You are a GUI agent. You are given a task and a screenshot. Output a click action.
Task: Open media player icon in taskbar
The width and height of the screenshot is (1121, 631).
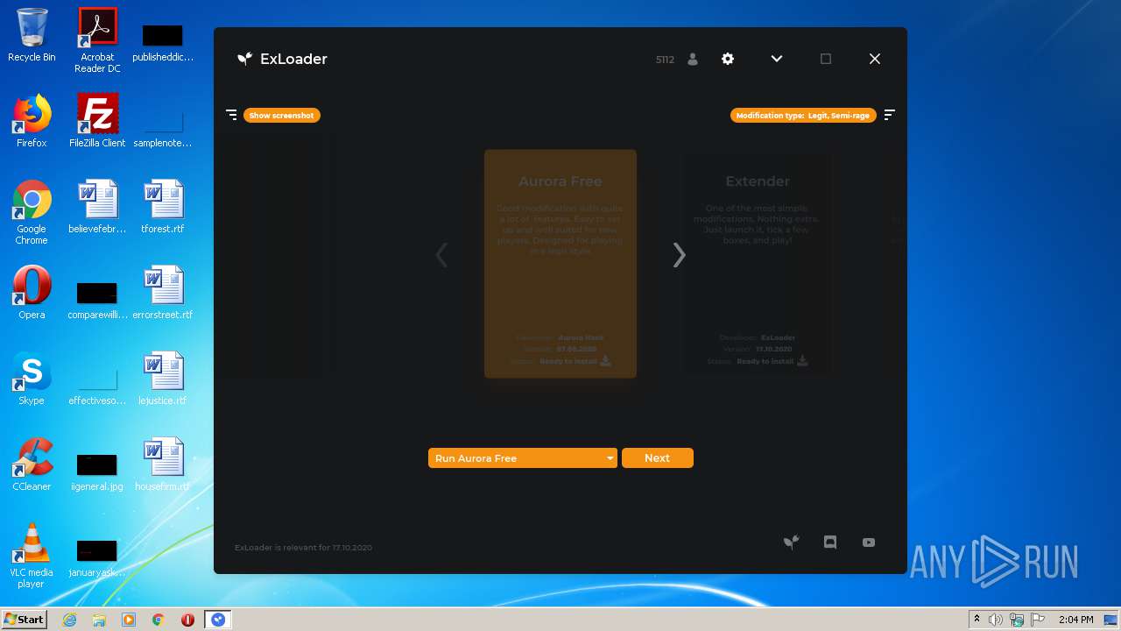(x=129, y=620)
